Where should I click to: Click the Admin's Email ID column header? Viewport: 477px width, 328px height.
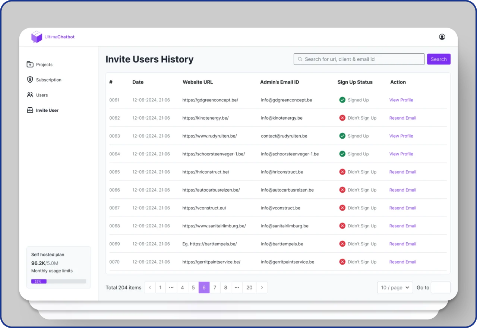coord(279,82)
